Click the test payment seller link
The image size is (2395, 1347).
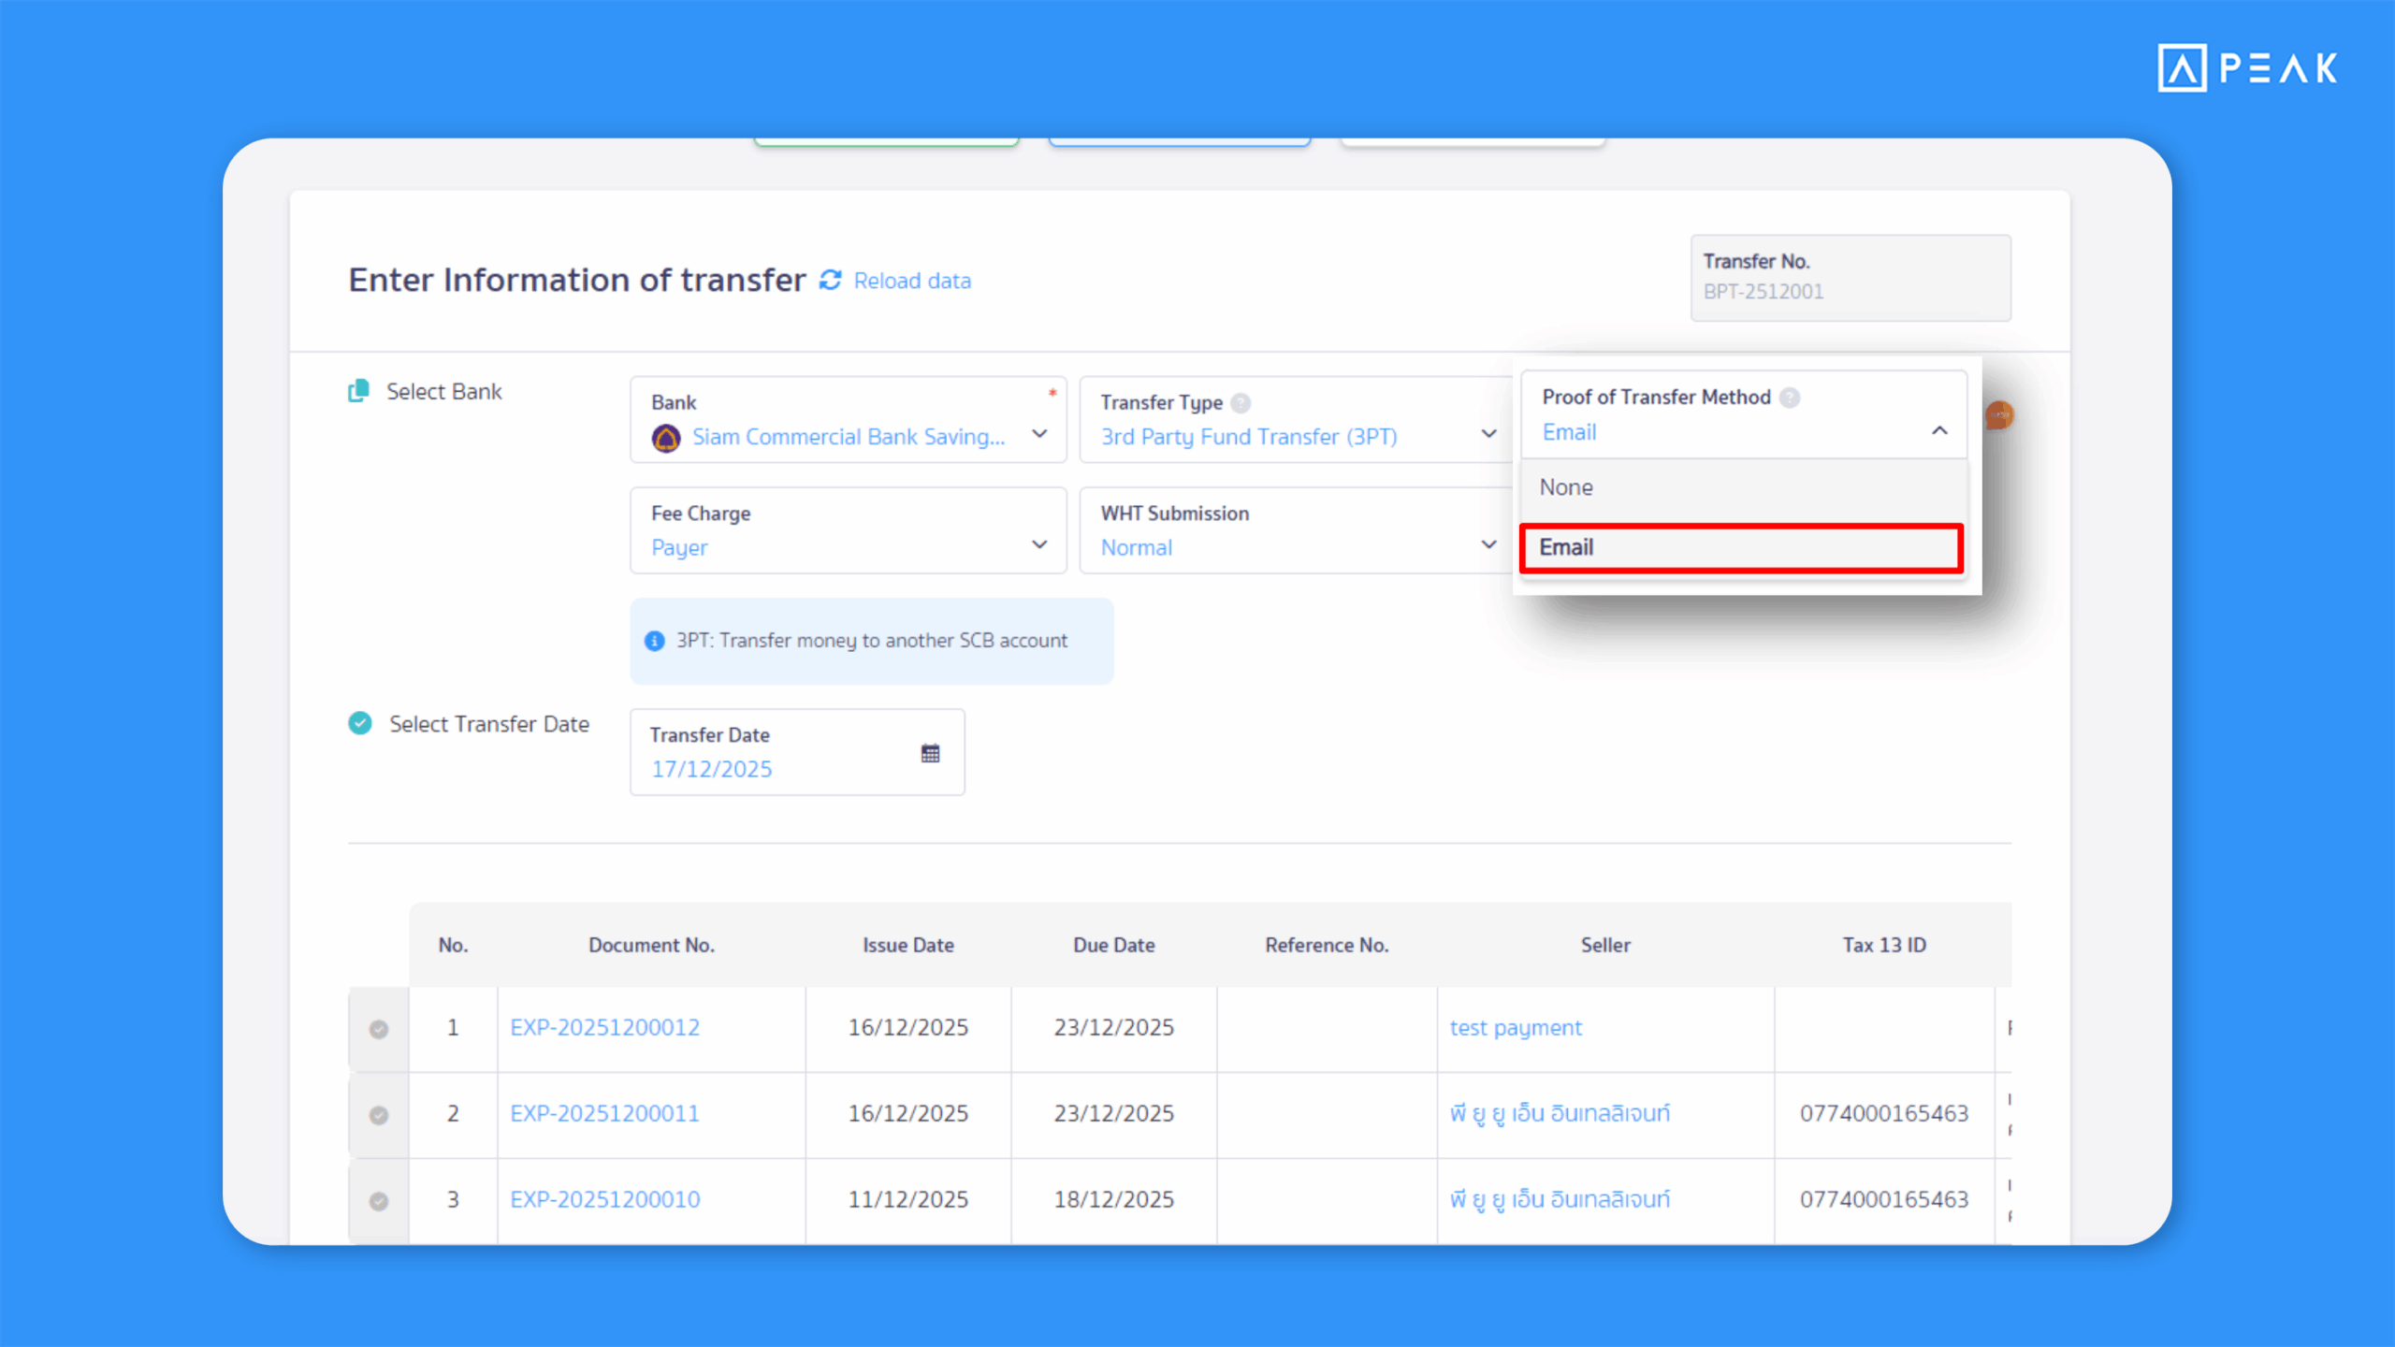click(x=1516, y=1027)
